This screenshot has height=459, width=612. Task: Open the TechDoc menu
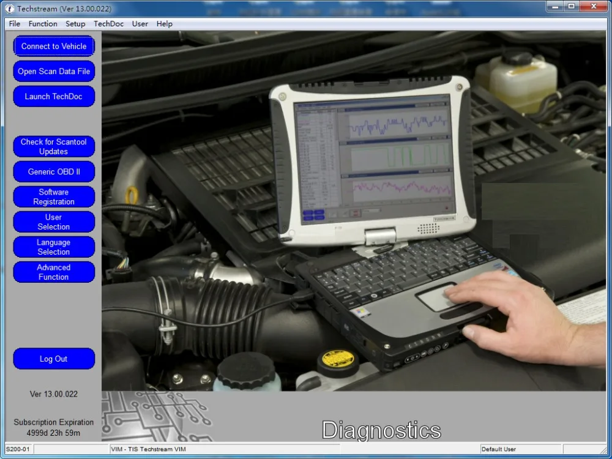pyautogui.click(x=108, y=24)
